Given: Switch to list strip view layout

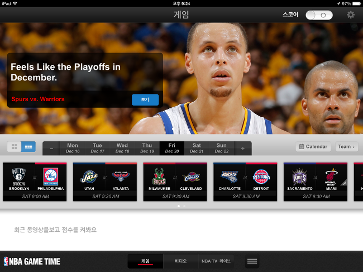Looking at the screenshot, I should point(28,146).
